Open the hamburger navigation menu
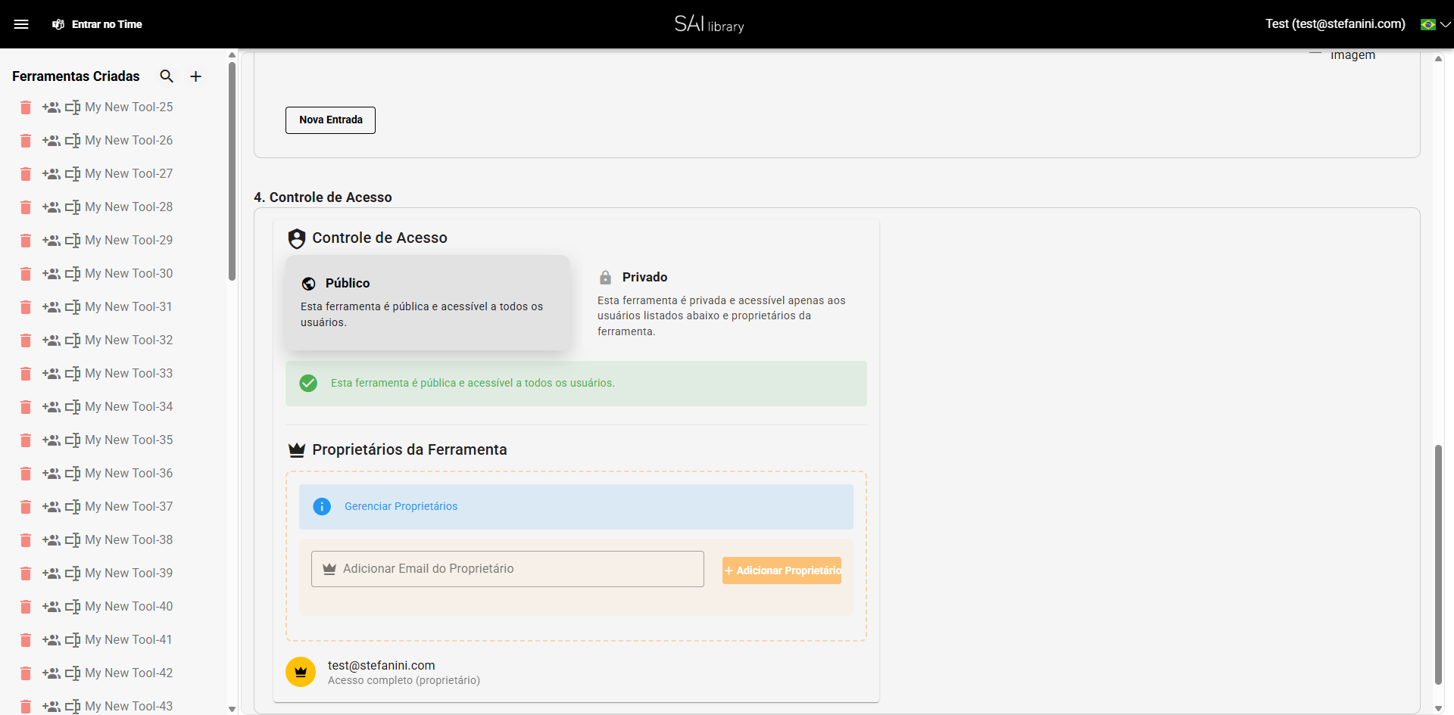This screenshot has height=715, width=1454. coord(23,23)
